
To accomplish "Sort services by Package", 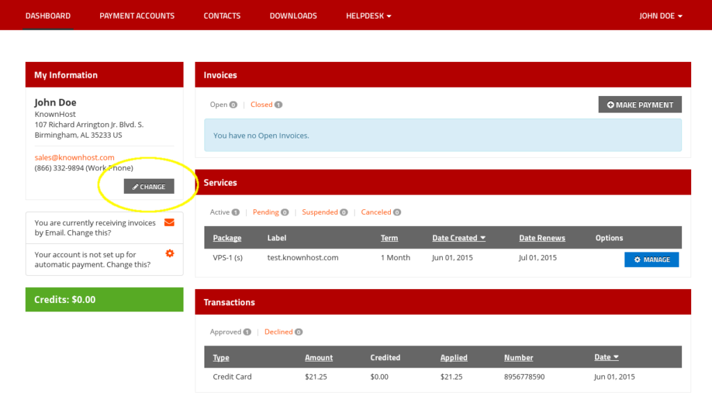I will tap(227, 238).
